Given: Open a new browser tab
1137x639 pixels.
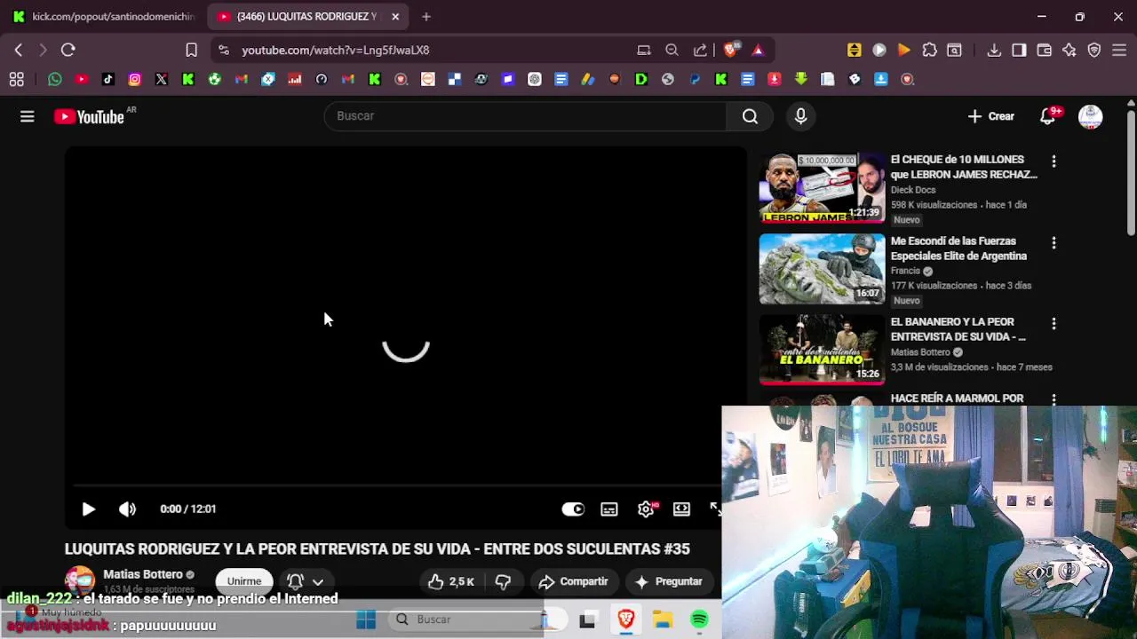Looking at the screenshot, I should (426, 17).
